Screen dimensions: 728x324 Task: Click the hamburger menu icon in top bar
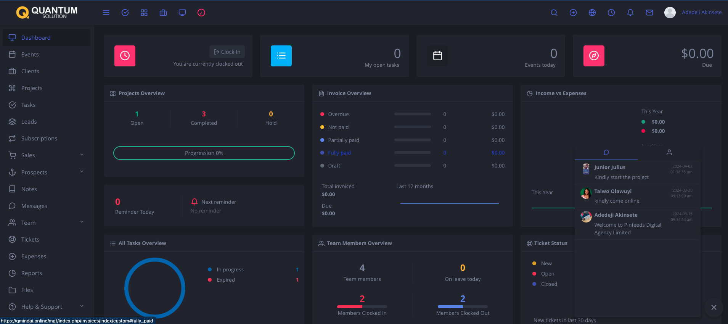point(106,13)
